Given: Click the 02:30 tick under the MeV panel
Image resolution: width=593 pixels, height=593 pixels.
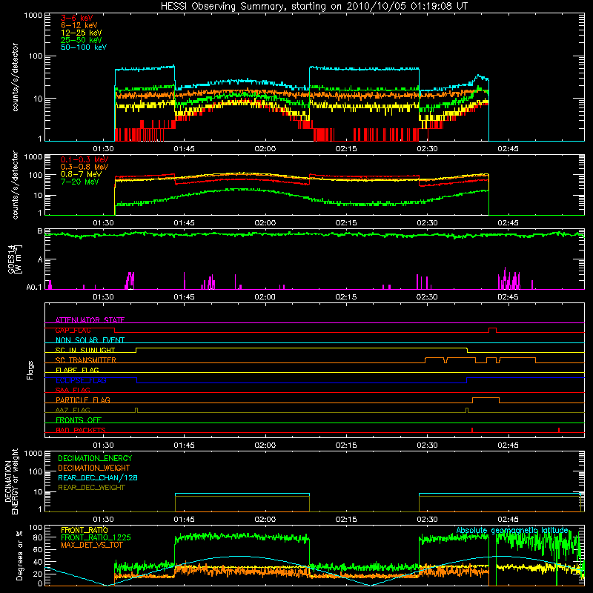Looking at the screenshot, I should coord(427,223).
